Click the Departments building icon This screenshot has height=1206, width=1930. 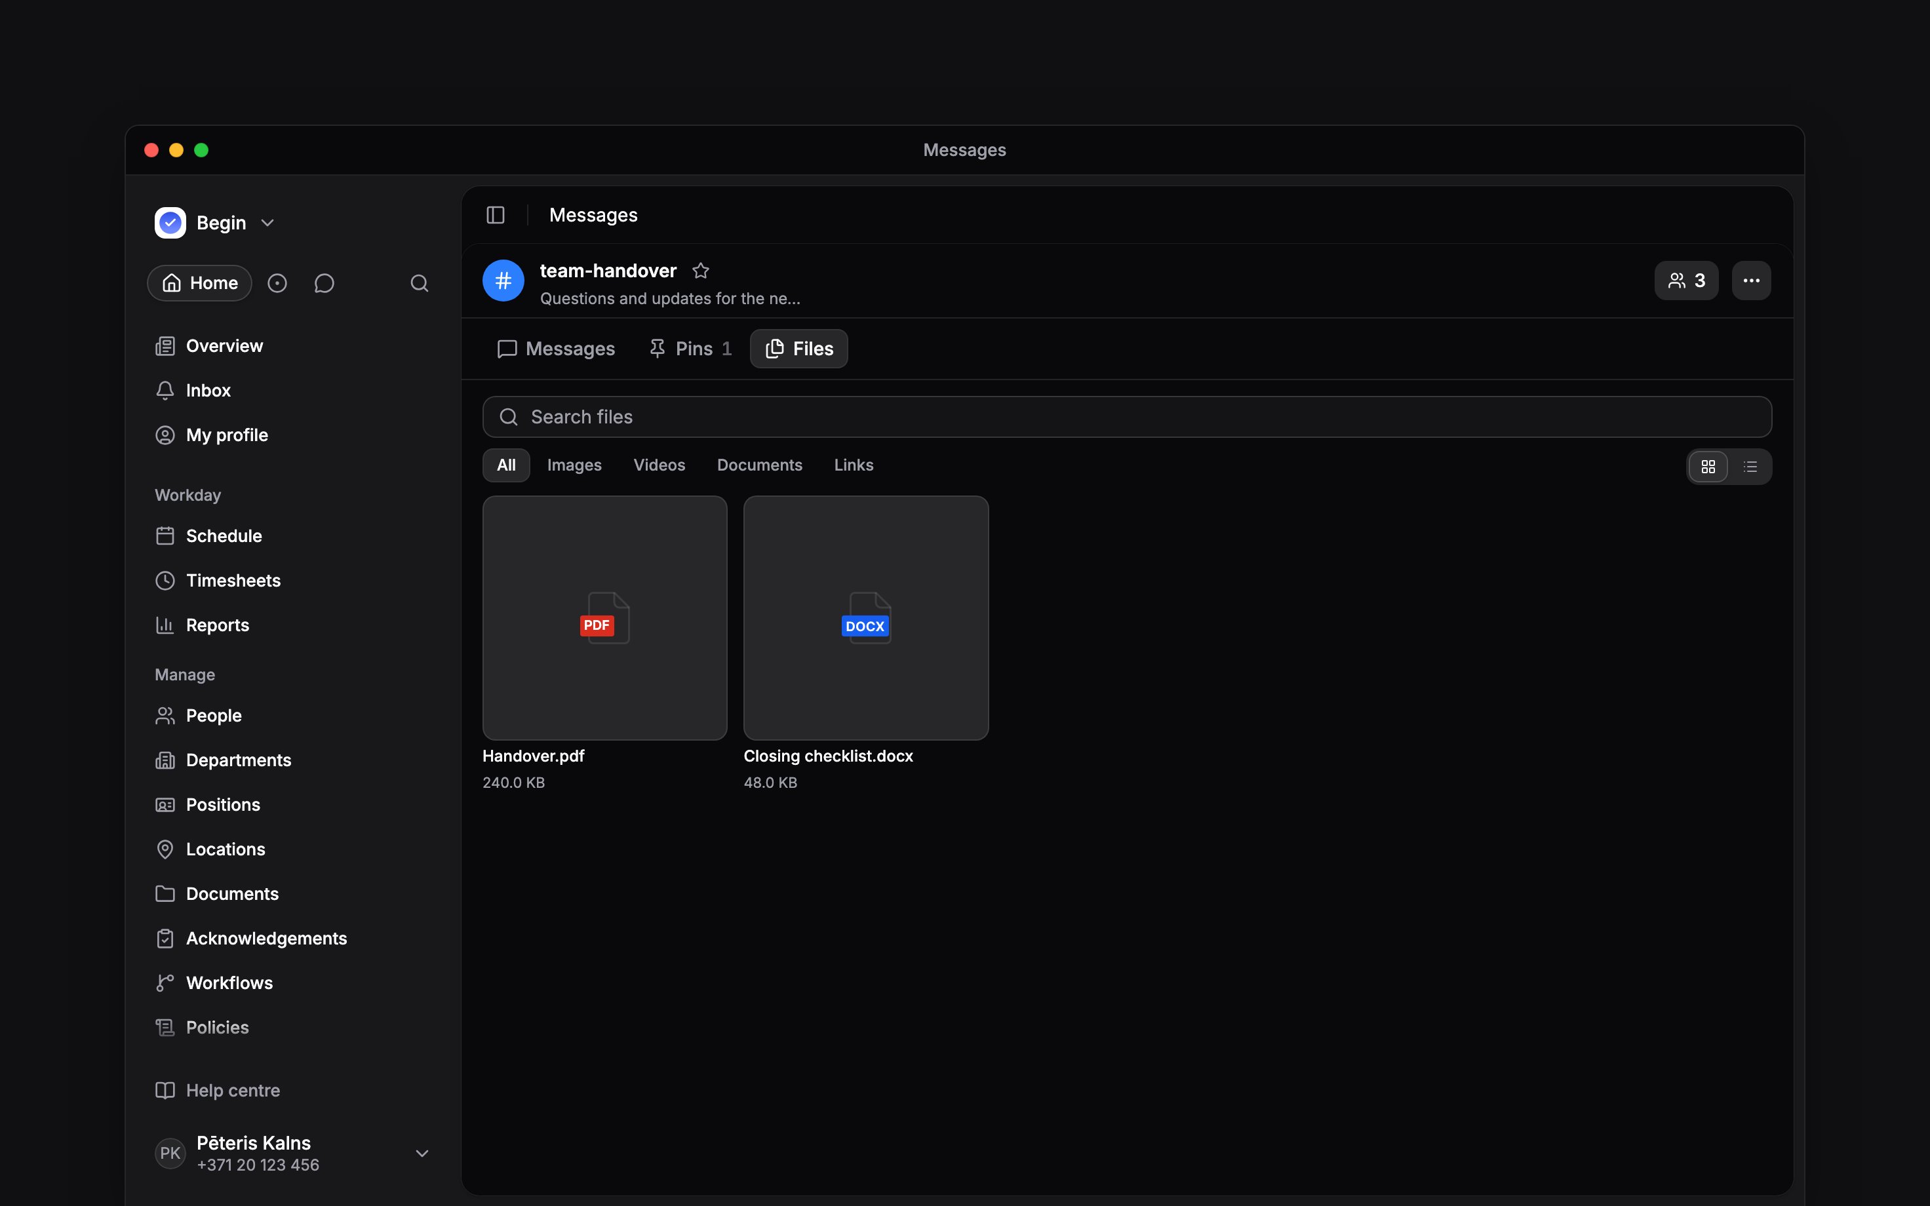coord(165,760)
